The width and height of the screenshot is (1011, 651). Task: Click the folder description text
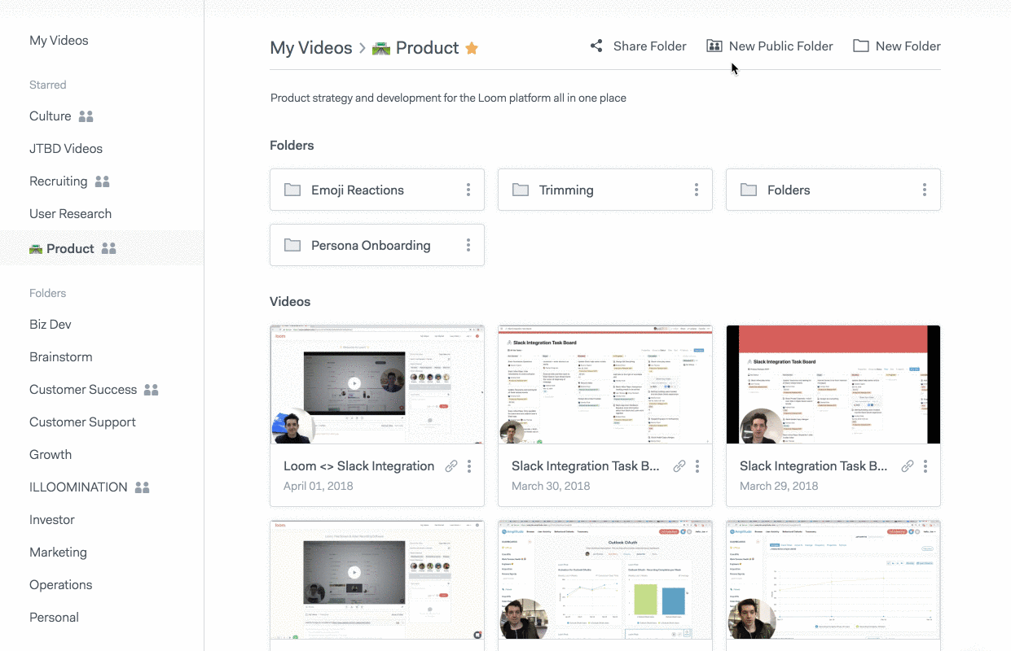point(448,98)
